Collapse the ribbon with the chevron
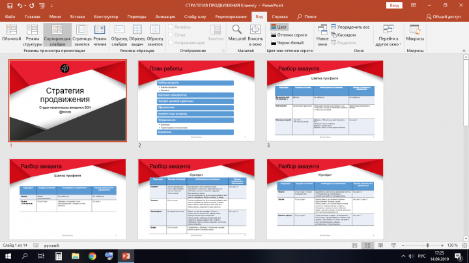469x263 pixels. (x=464, y=51)
